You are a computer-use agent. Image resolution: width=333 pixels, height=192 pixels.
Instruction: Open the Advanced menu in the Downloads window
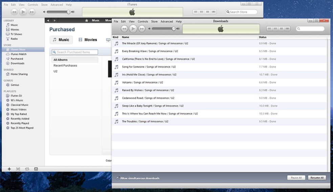coord(166,22)
